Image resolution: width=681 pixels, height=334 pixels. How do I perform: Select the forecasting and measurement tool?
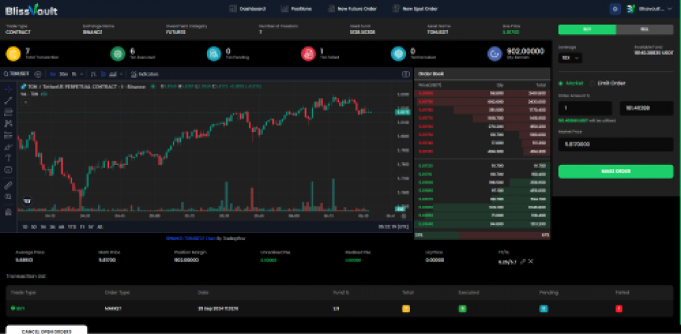click(x=8, y=135)
